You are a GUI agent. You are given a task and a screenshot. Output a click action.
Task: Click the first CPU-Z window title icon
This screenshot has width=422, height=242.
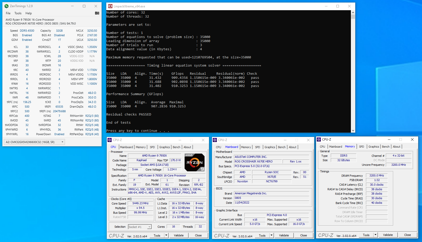pos(110,140)
